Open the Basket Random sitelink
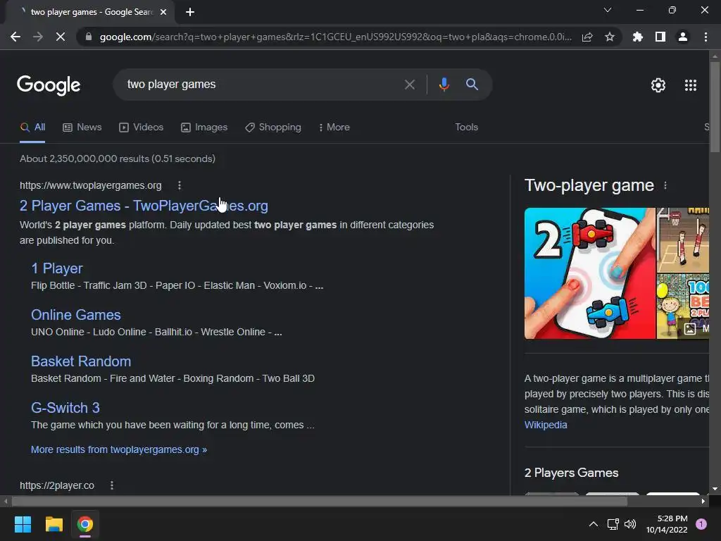Viewport: 721px width, 541px height. click(81, 361)
